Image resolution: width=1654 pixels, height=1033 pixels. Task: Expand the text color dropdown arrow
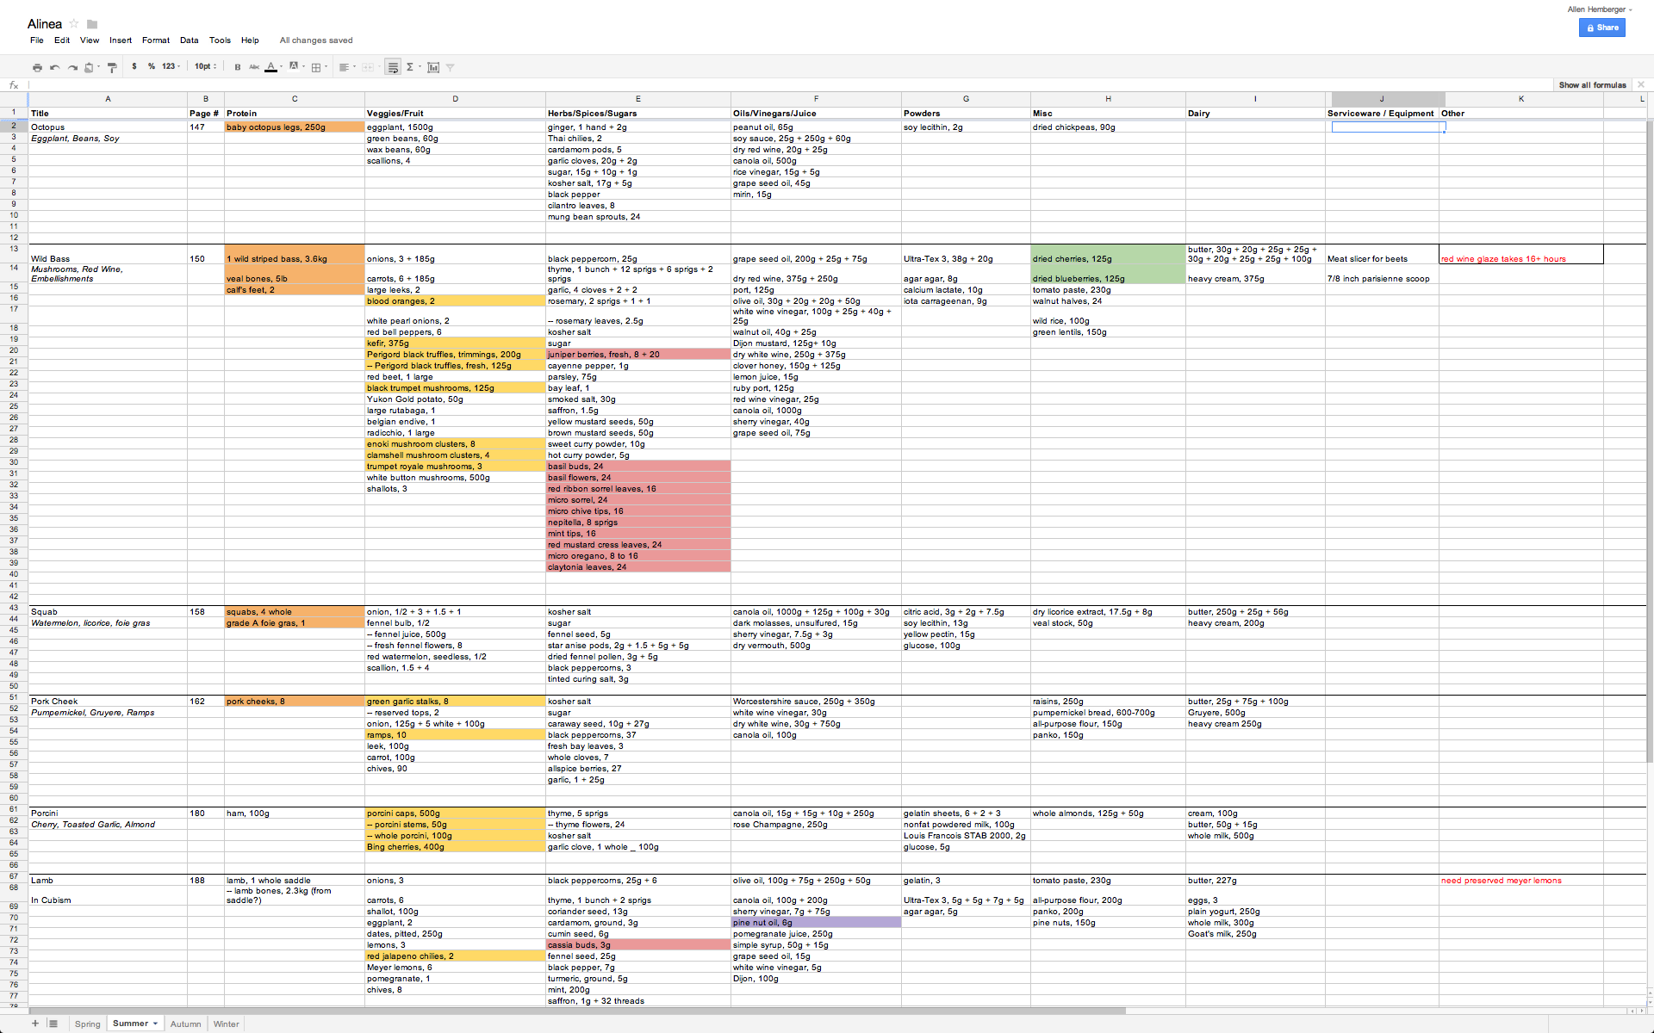(x=281, y=66)
